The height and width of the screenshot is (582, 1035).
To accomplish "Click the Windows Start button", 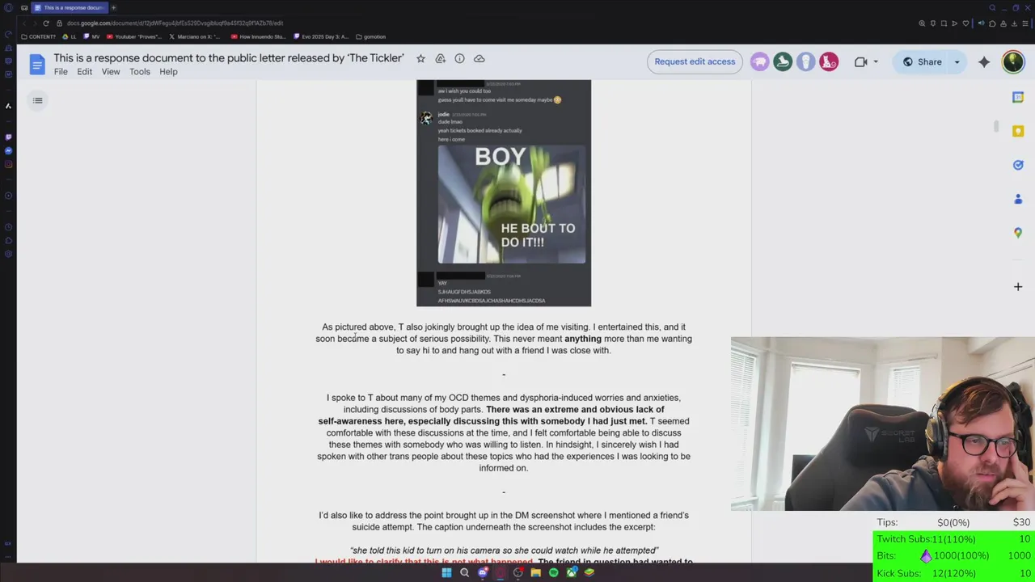I will click(x=446, y=572).
